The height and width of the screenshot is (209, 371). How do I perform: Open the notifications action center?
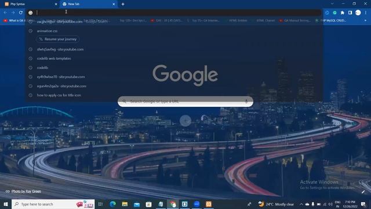(x=363, y=204)
